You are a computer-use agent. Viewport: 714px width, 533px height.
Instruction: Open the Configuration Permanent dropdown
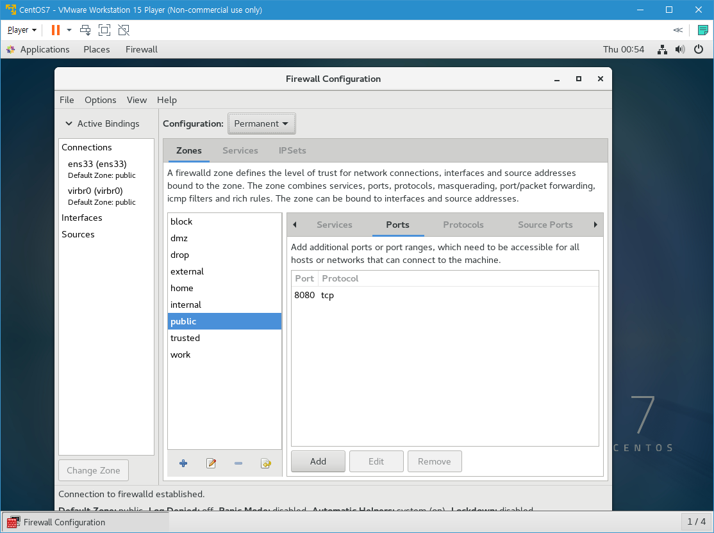tap(262, 123)
